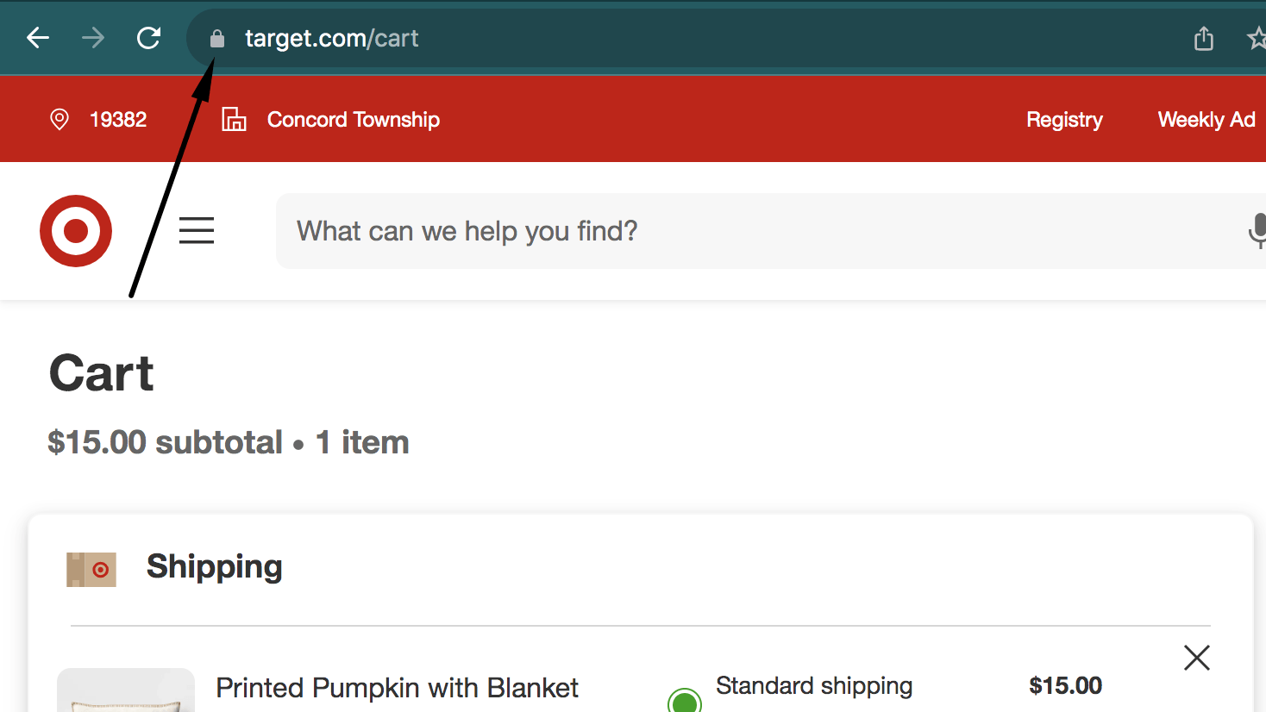Click the browser forward arrow
The height and width of the screenshot is (712, 1266).
93,38
